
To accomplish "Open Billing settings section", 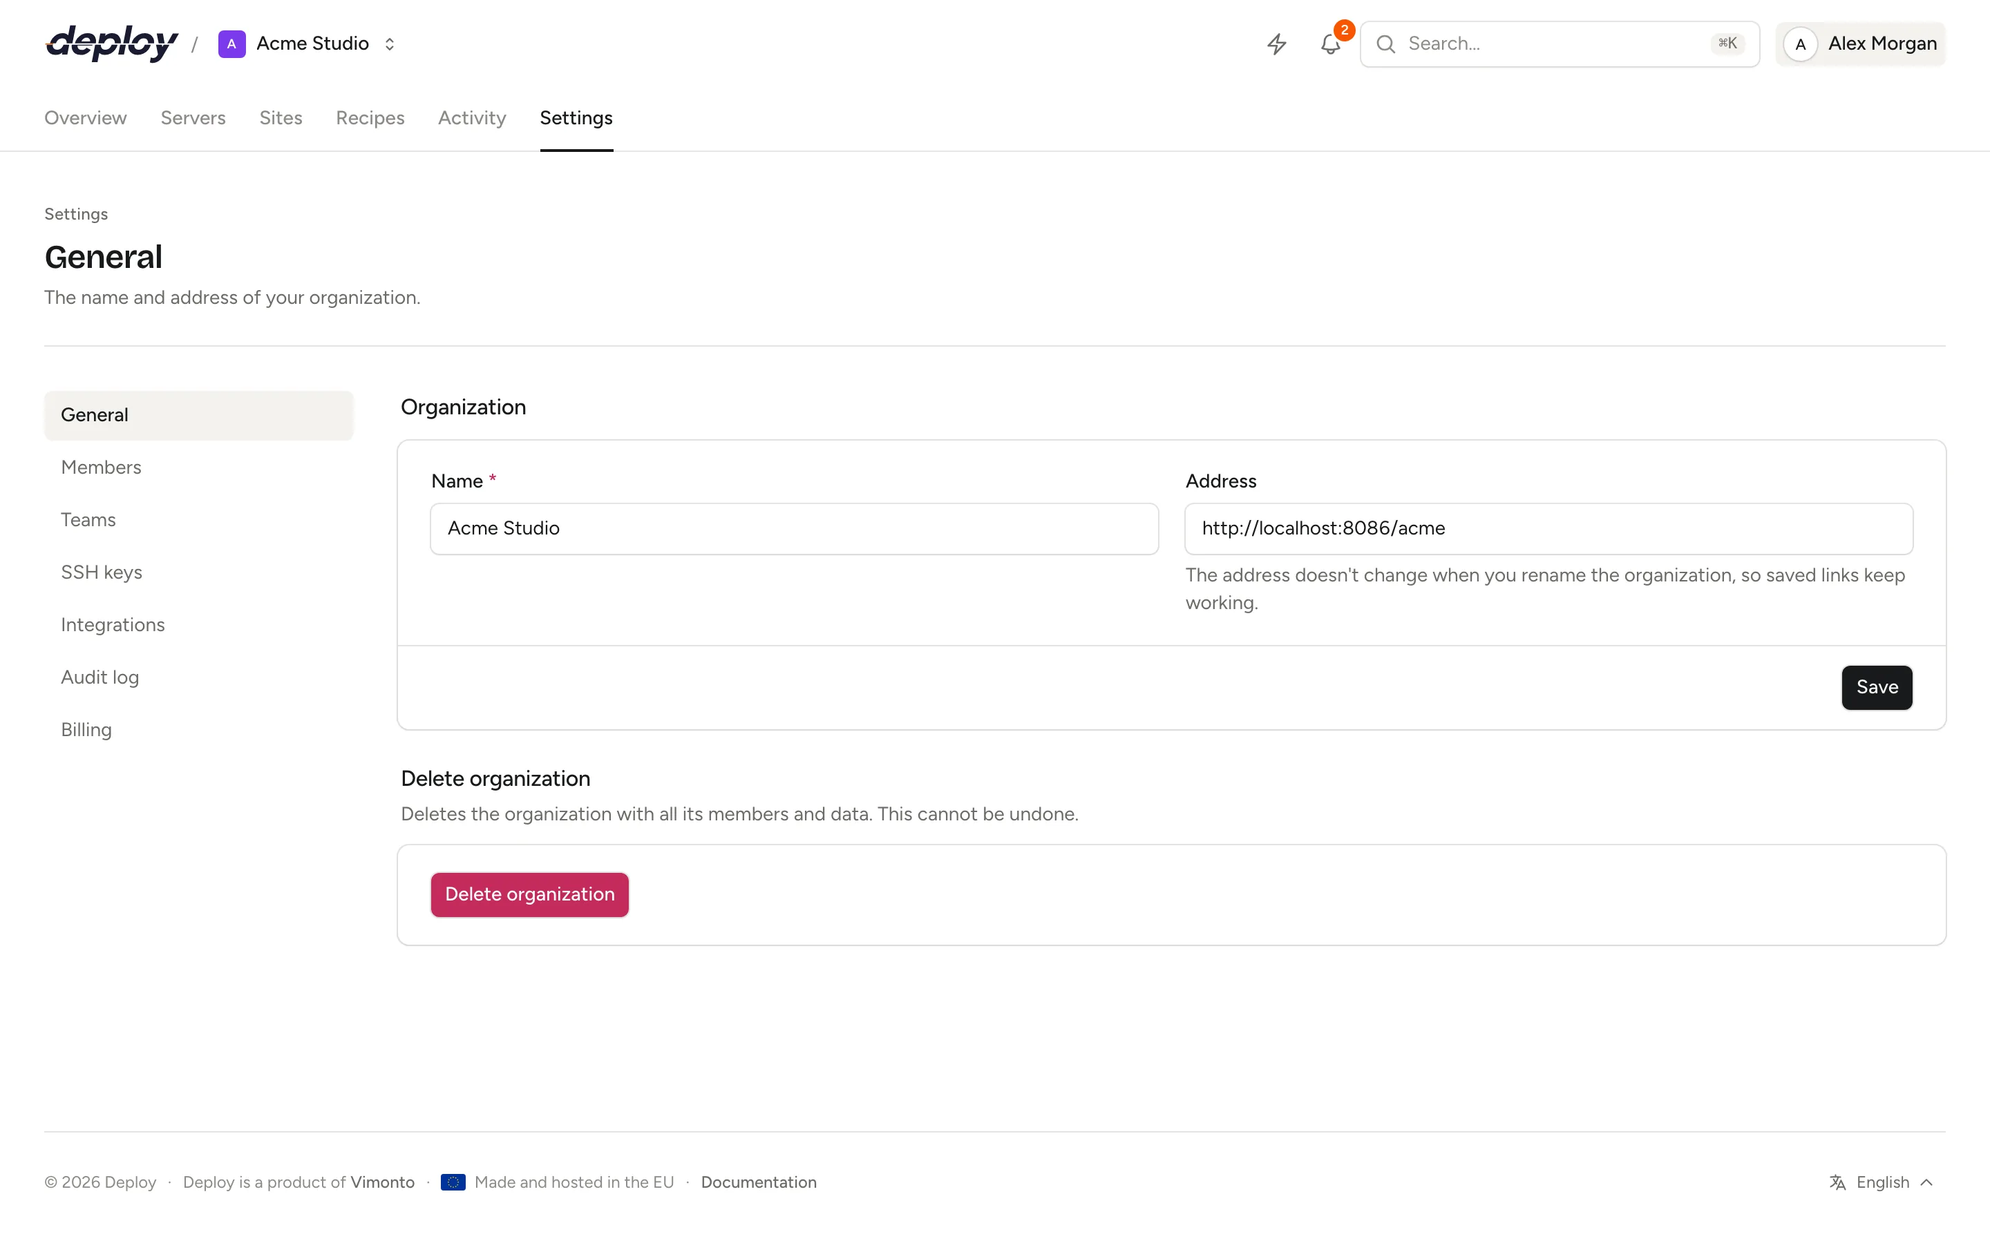I will 199,731.
